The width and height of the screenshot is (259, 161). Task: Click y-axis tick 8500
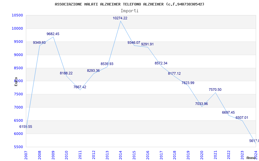coord(18,68)
